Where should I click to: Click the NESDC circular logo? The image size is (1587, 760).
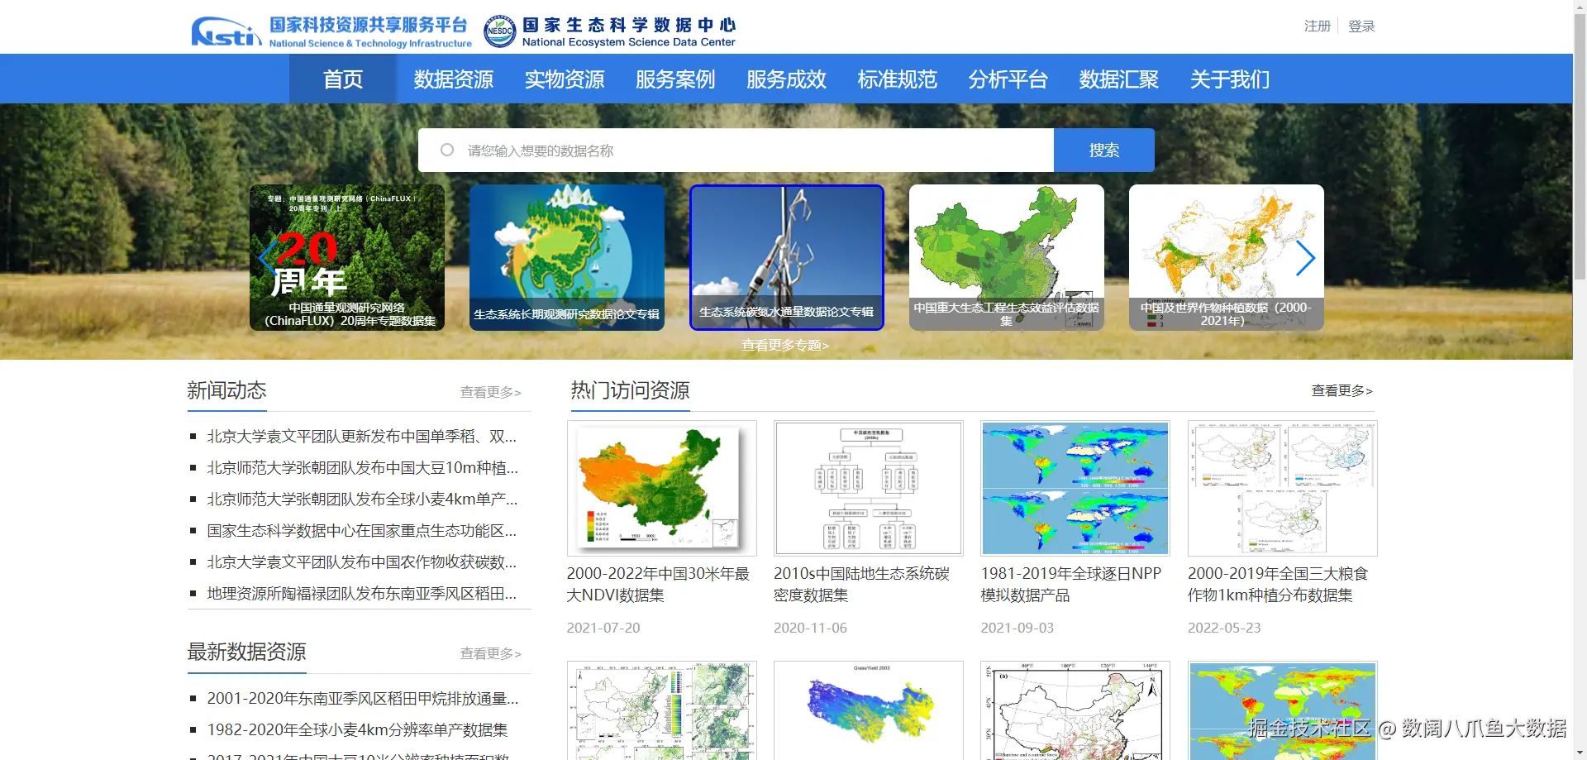coord(499,31)
